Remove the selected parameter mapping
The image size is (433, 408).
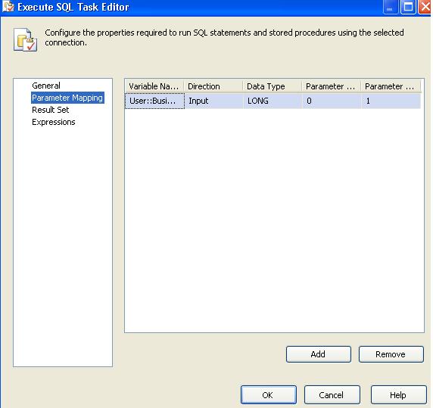391,354
